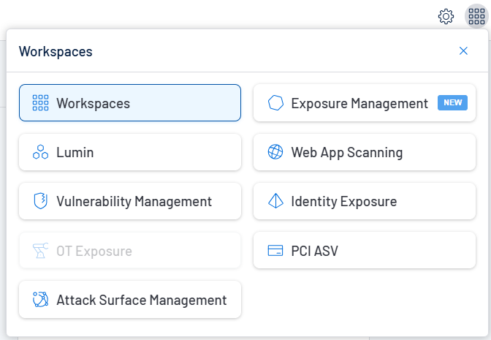This screenshot has width=491, height=340.
Task: Select the PCI ASV text label
Action: pyautogui.click(x=314, y=251)
